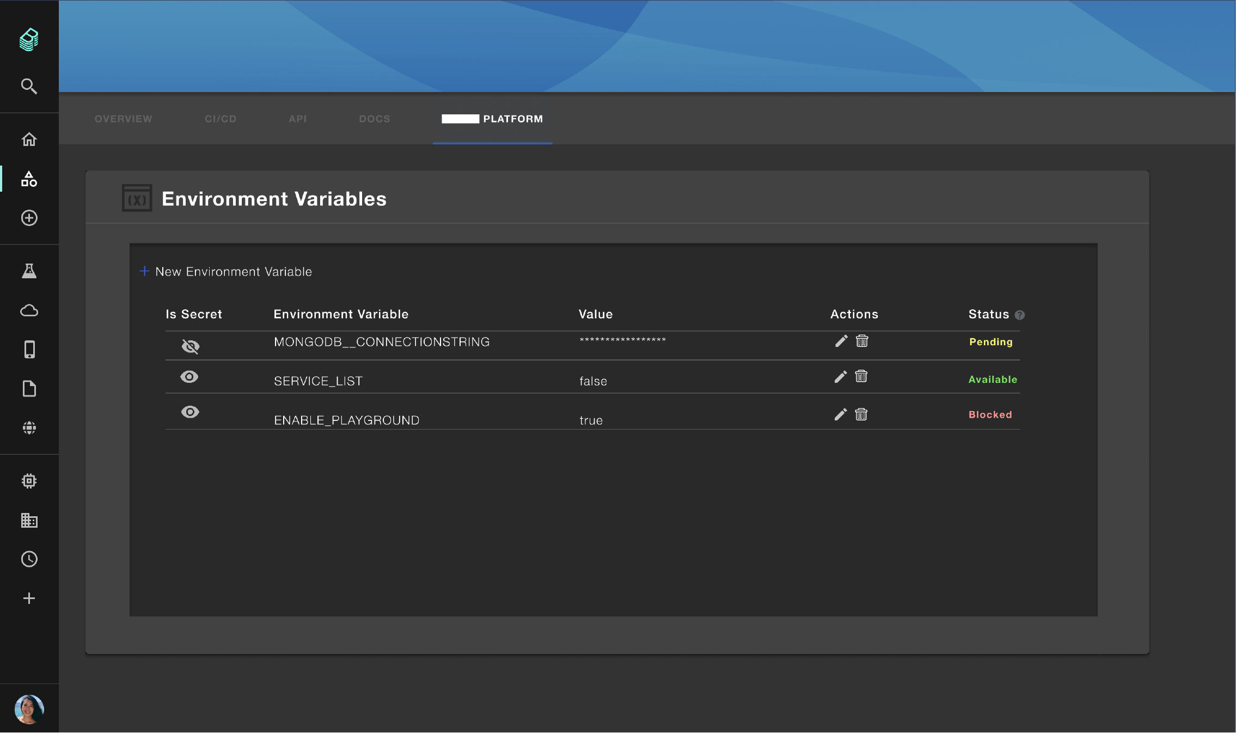Open the cloud services sidebar icon

29,310
